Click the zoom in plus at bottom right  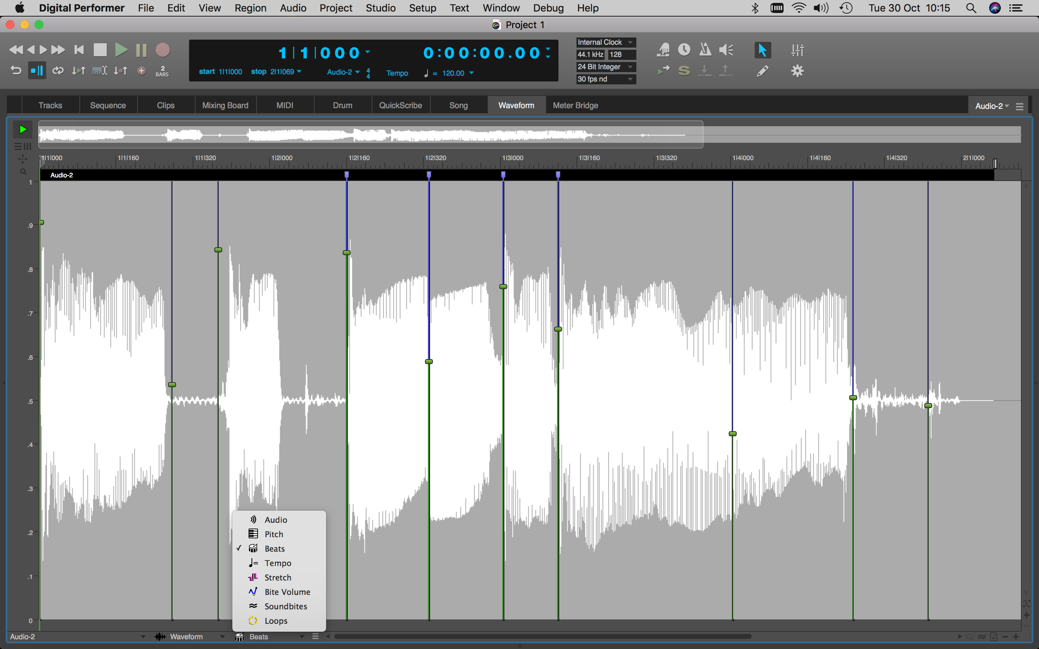pos(1016,636)
